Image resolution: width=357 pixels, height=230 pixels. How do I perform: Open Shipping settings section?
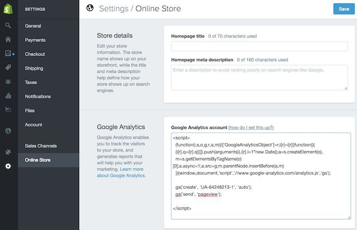34,68
